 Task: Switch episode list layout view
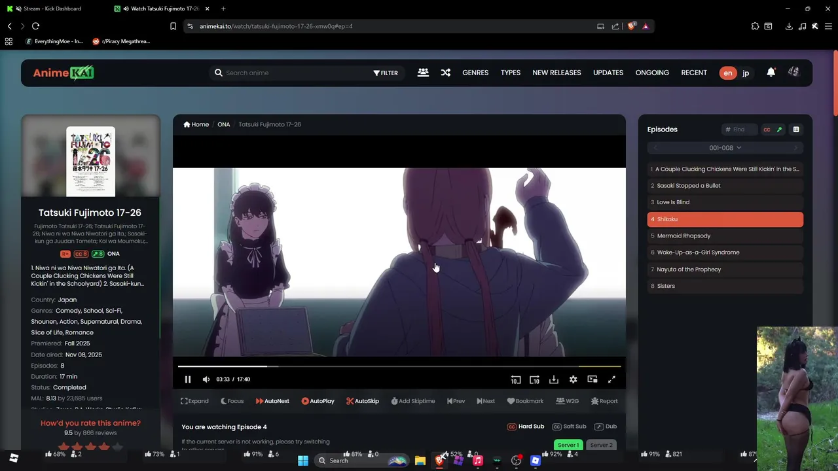pyautogui.click(x=796, y=130)
